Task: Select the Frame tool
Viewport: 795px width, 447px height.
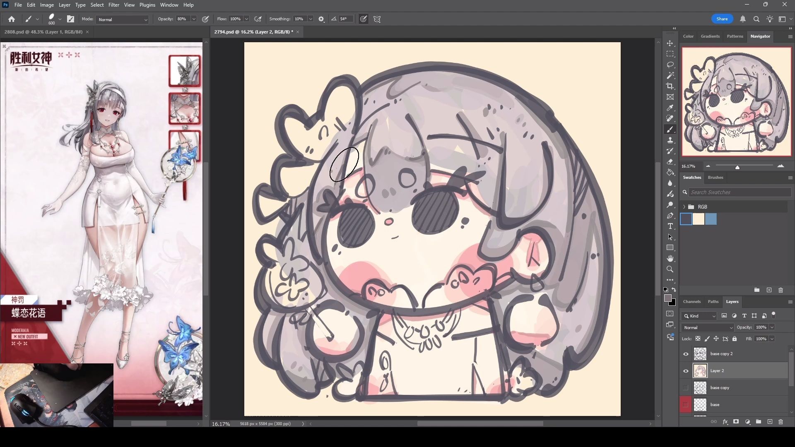Action: pos(670,97)
